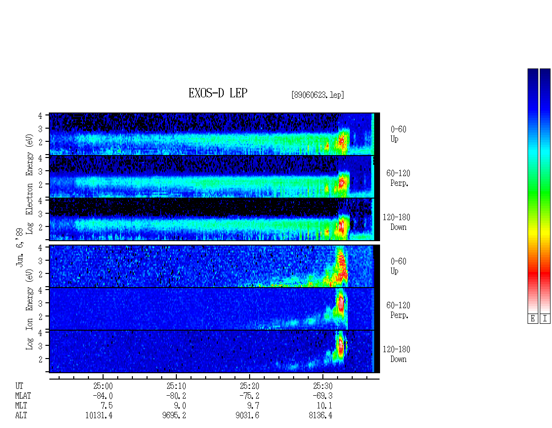
Task: Select the 10.1 MLT value
Action: click(324, 406)
